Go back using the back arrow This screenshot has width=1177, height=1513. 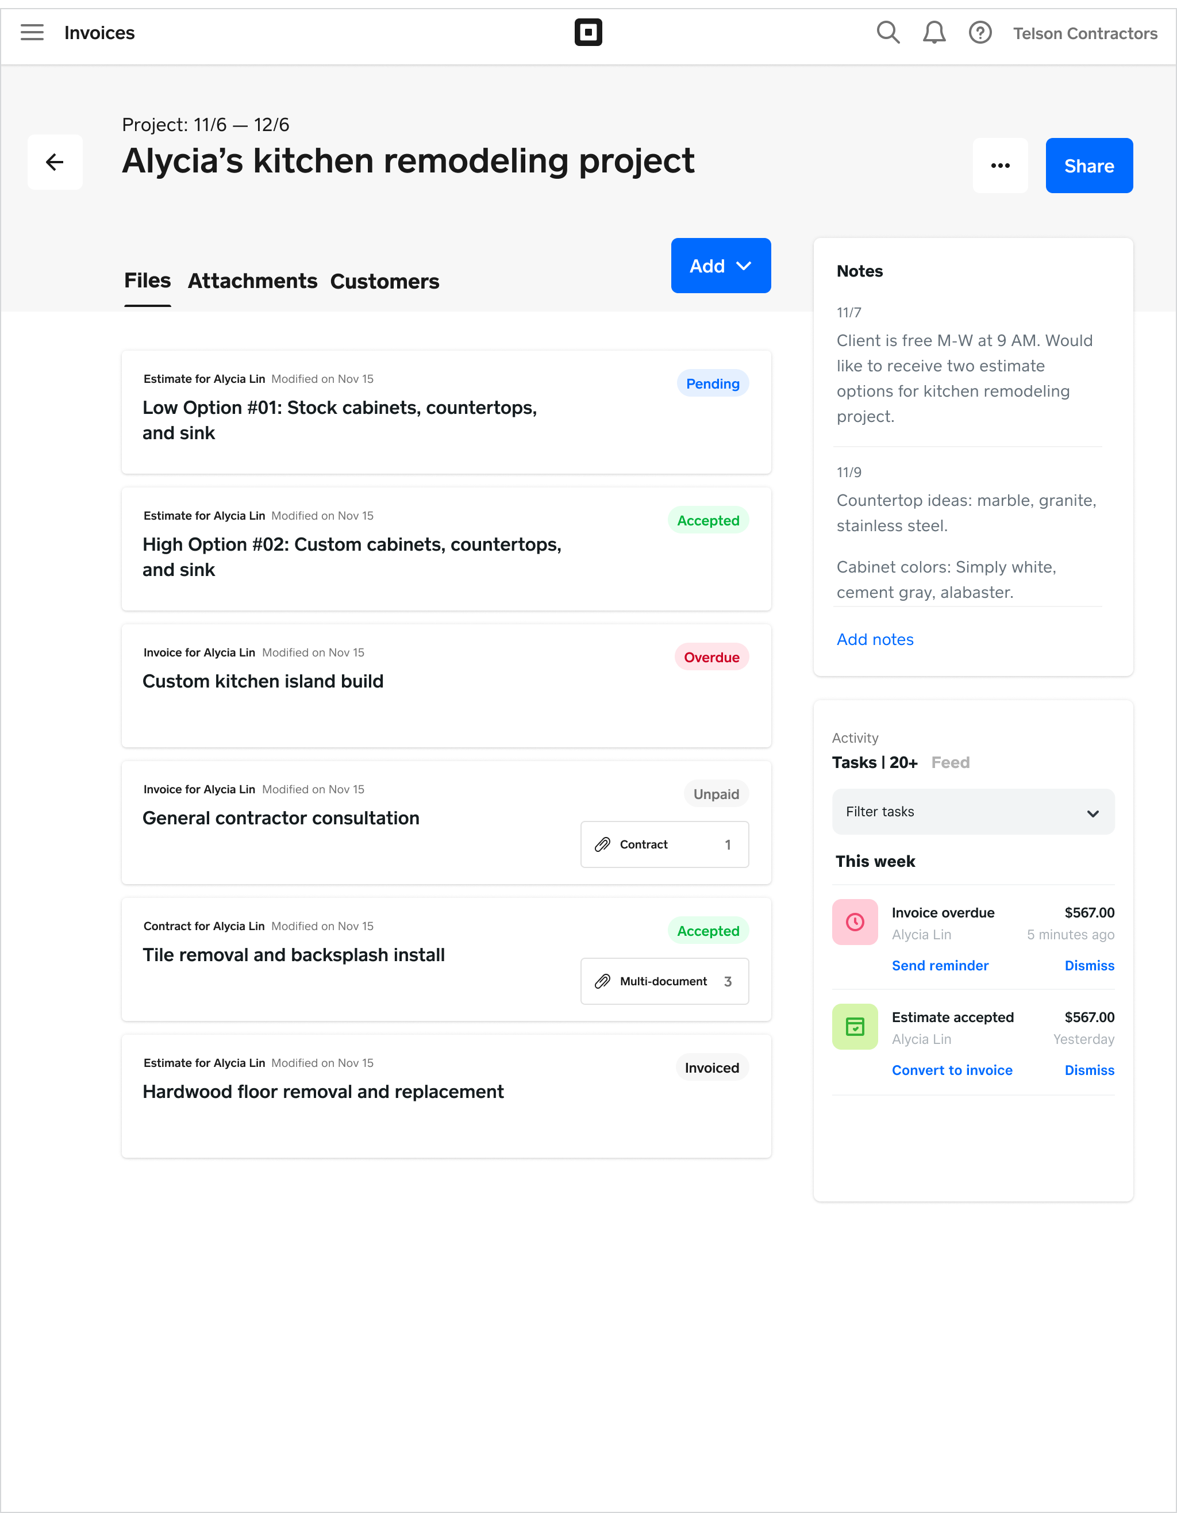[x=55, y=162]
